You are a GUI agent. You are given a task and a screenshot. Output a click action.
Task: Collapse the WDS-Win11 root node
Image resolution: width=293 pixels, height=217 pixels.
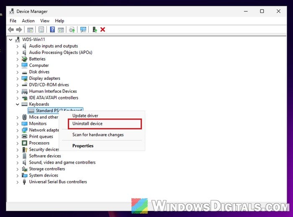(x=10, y=40)
